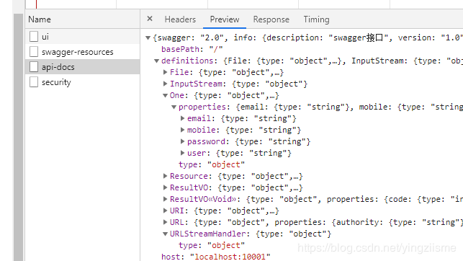Expand the ResultVO«Void» definition
The image size is (463, 261).
pyautogui.click(x=166, y=199)
